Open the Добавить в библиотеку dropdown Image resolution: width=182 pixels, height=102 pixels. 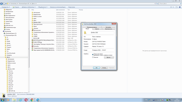(28, 7)
